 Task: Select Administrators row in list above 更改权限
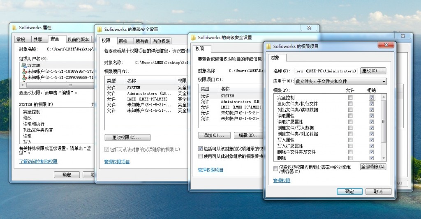coord(146,93)
